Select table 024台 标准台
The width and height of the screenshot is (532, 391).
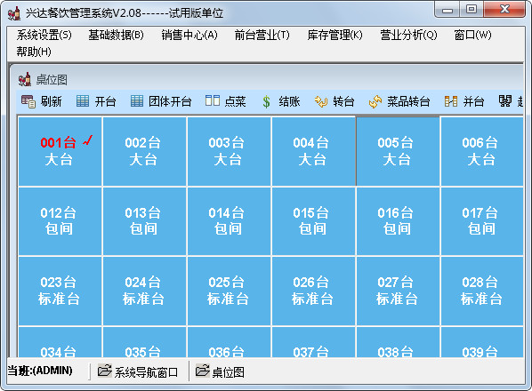[x=144, y=291]
